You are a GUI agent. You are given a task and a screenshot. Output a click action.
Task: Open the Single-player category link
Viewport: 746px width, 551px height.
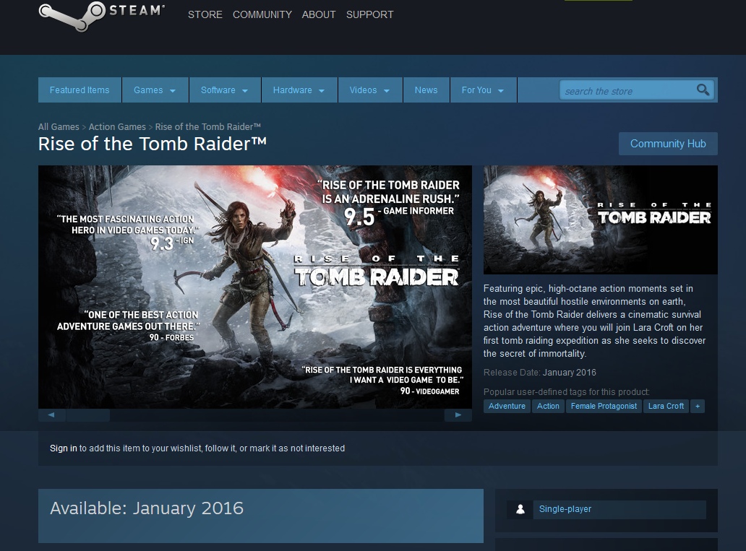[619, 509]
